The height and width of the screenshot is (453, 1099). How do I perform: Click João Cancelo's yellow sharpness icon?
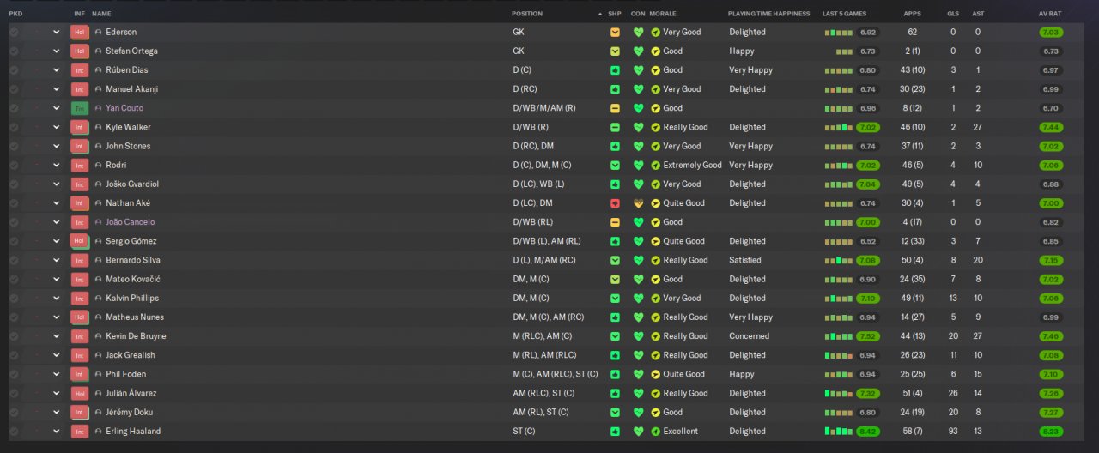coord(615,222)
